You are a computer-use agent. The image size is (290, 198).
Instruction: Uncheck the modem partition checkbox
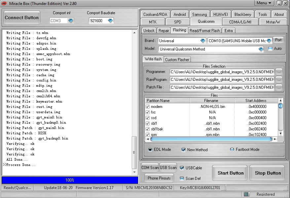[148, 107]
